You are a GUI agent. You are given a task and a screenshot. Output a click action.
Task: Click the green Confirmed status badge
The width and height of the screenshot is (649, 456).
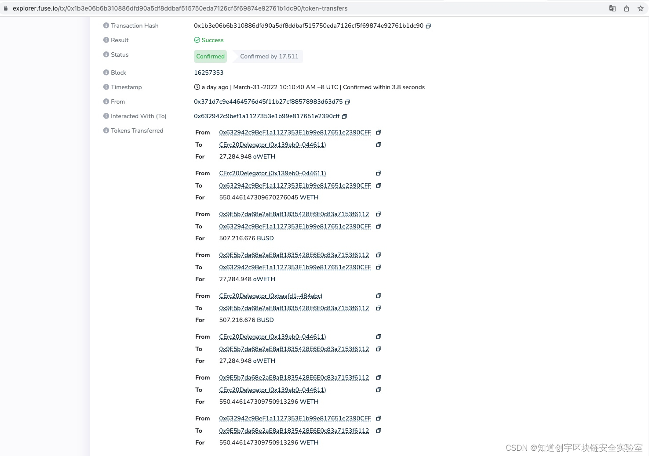pos(210,56)
